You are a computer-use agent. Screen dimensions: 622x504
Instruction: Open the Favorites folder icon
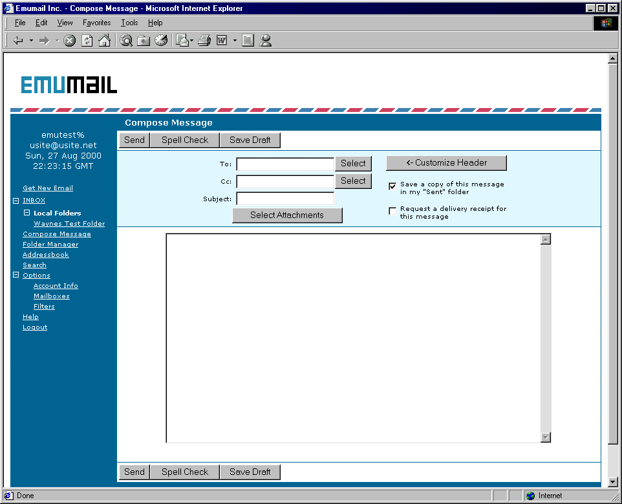pos(144,41)
